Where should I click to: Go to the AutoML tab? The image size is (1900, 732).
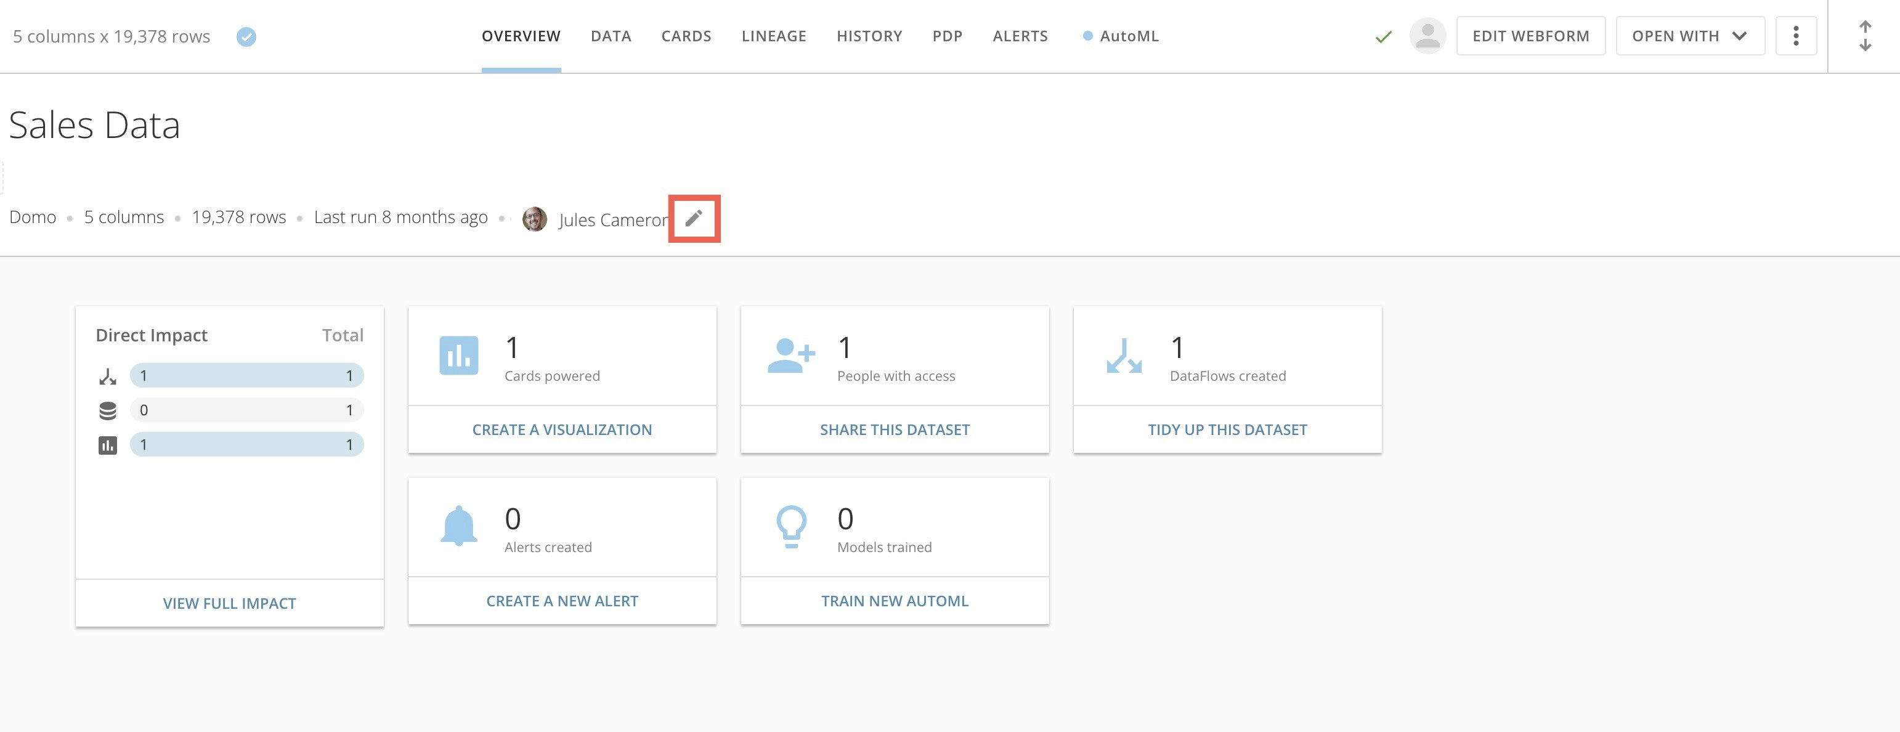point(1128,36)
